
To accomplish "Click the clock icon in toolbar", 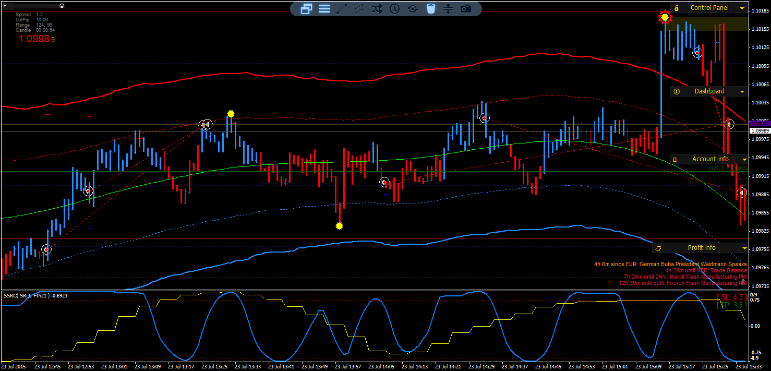I will [395, 8].
